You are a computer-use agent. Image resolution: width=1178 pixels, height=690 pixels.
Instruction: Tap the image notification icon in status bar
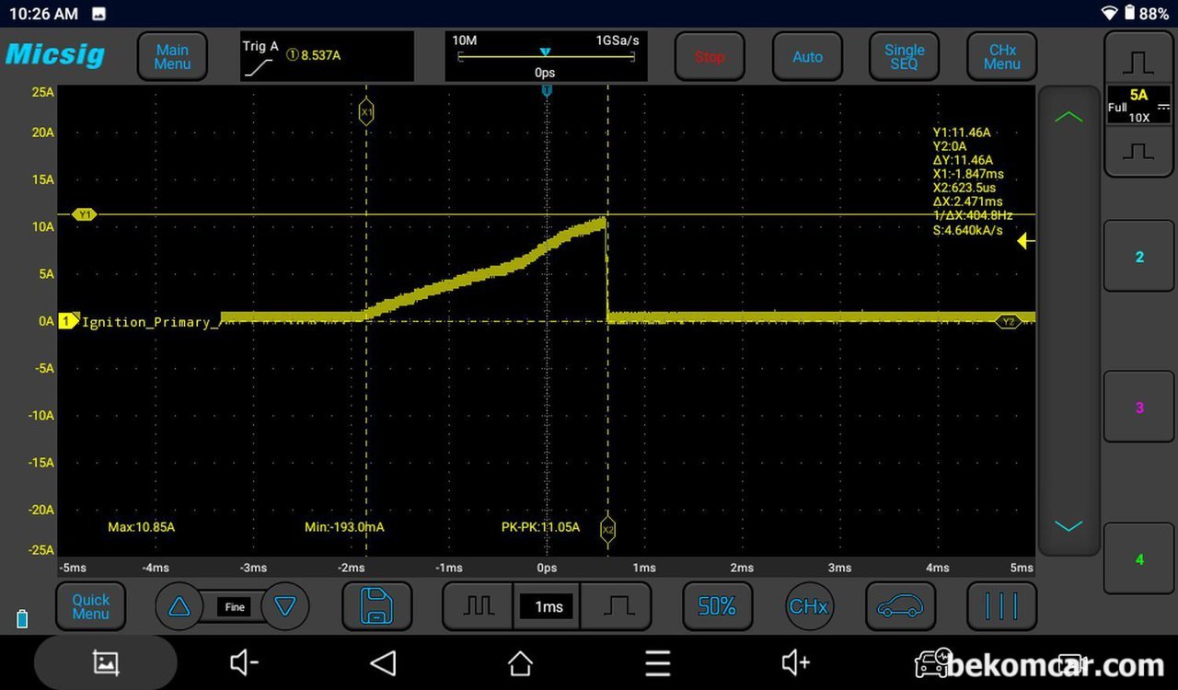99,14
